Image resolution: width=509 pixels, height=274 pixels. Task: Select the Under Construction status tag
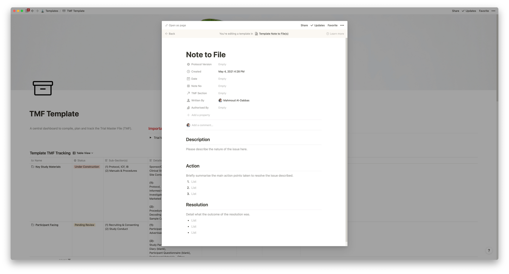point(87,167)
